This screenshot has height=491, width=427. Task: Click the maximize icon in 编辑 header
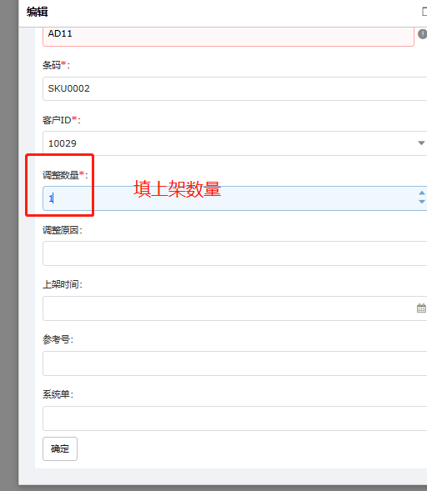click(424, 12)
